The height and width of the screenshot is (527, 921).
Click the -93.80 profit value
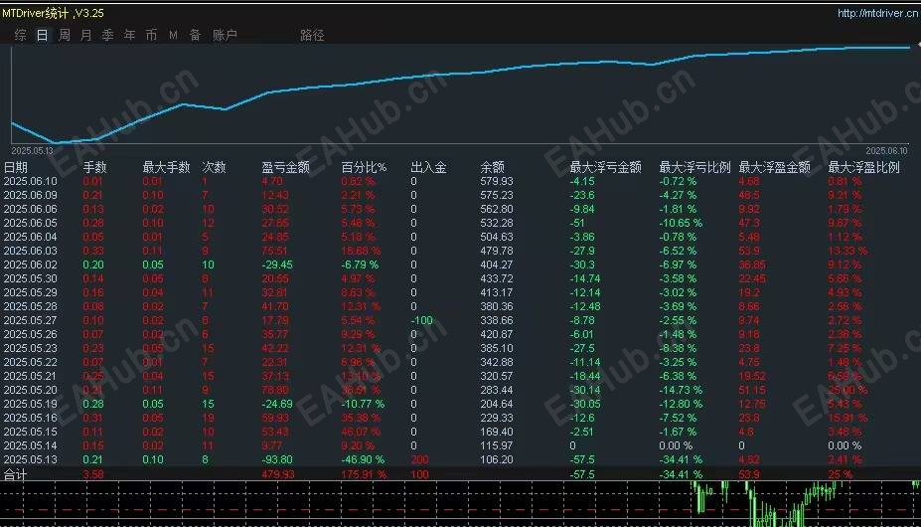[276, 459]
